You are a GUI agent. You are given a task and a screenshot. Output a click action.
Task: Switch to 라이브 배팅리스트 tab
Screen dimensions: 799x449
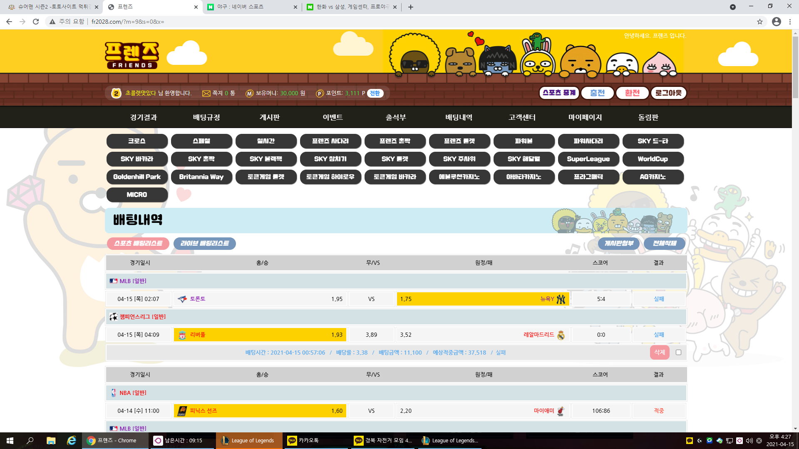(204, 244)
